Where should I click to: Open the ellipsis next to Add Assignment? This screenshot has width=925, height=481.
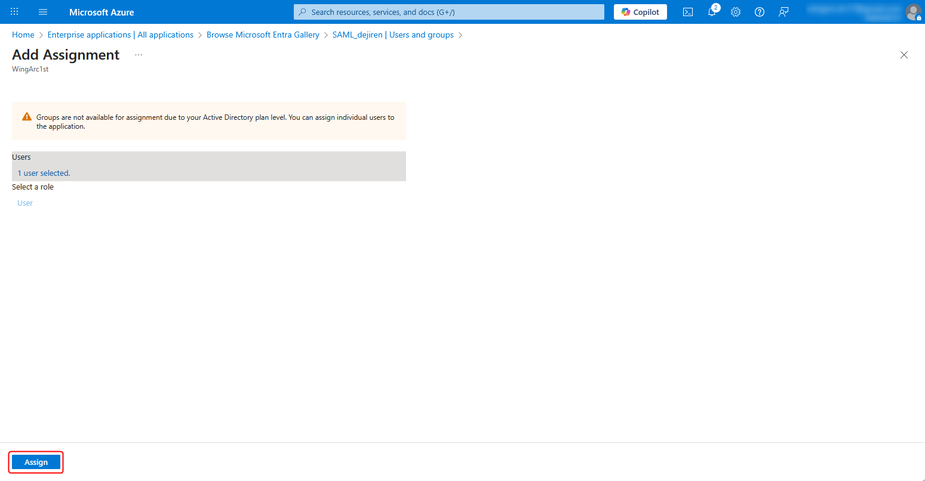pos(139,55)
